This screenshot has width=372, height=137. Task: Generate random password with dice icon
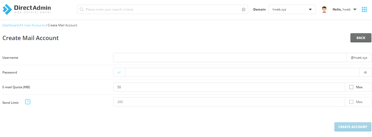[119, 72]
